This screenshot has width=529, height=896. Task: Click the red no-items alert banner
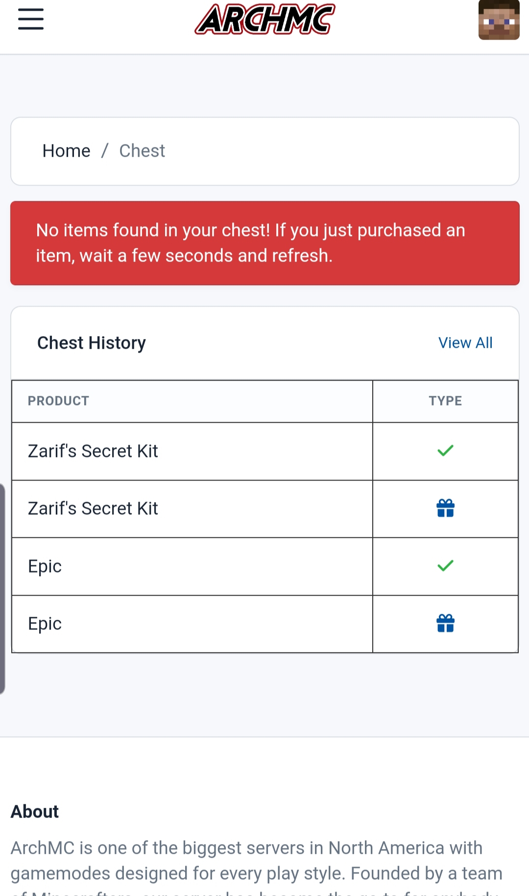point(265,243)
